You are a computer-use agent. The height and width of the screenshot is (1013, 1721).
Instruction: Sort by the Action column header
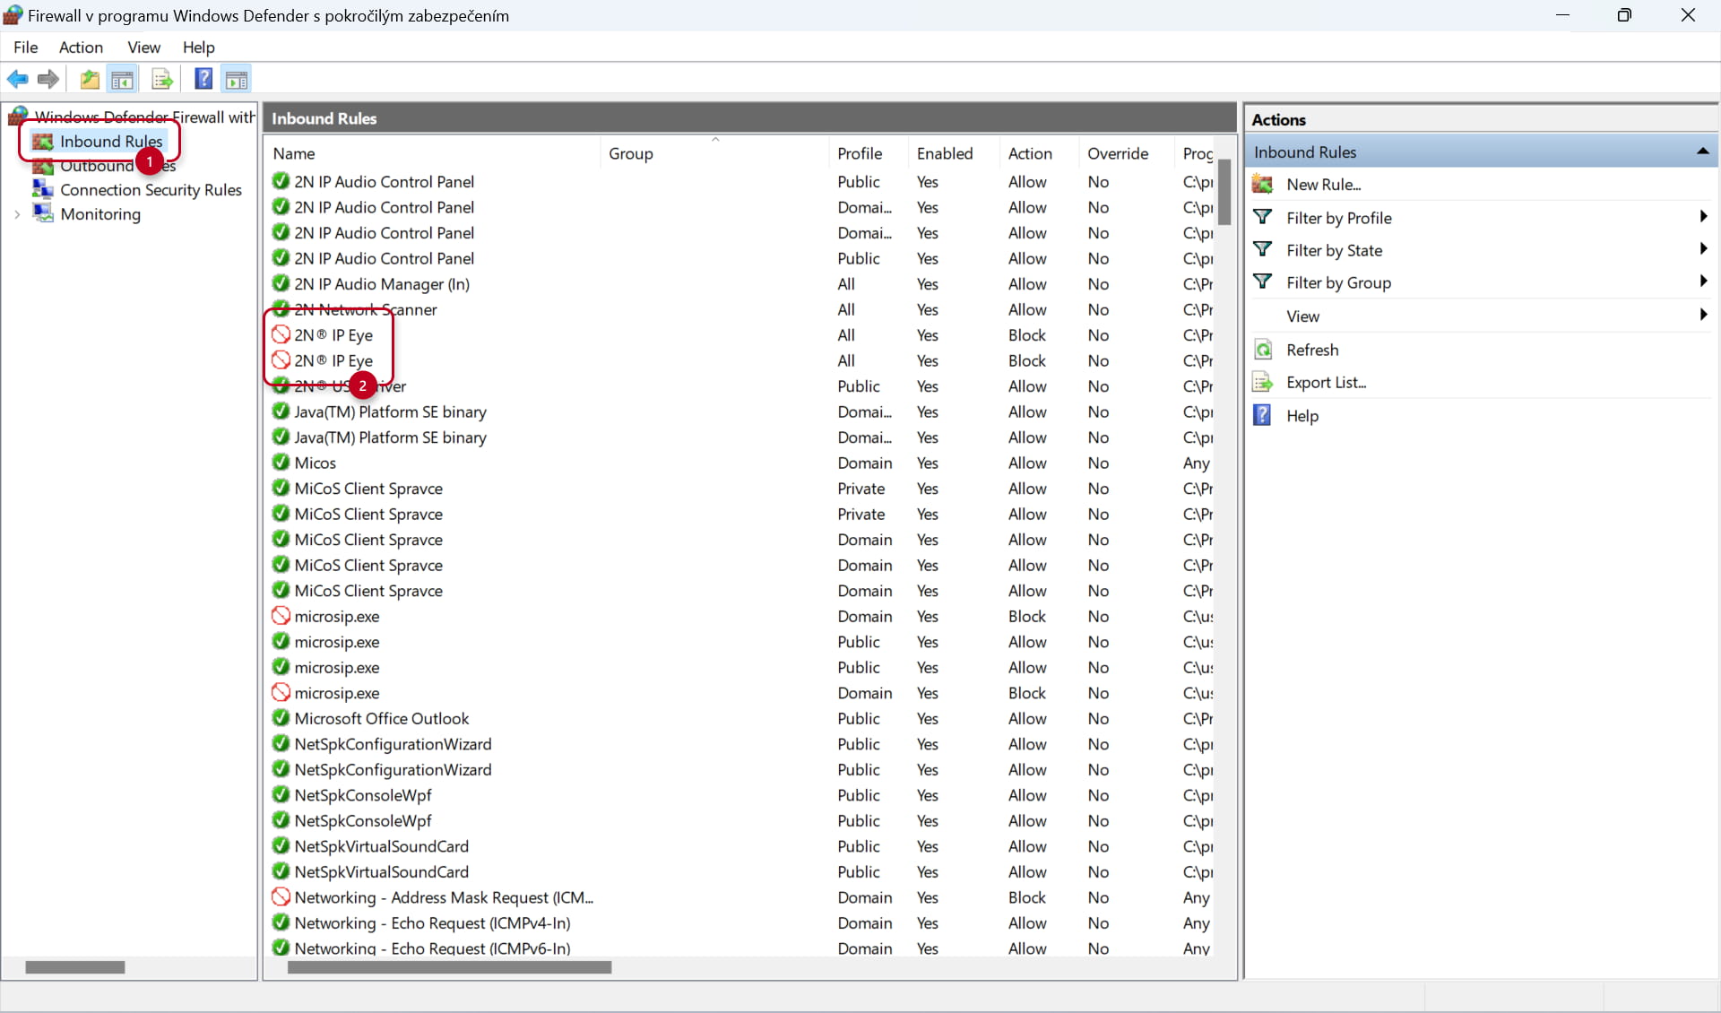(x=1039, y=153)
